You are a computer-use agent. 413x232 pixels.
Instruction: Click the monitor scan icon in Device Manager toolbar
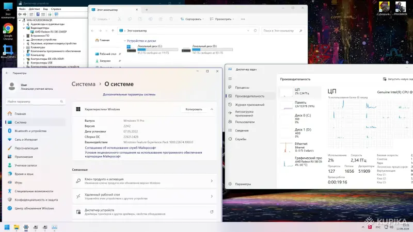56,14
